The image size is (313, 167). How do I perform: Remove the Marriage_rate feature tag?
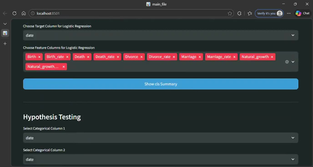point(234,57)
